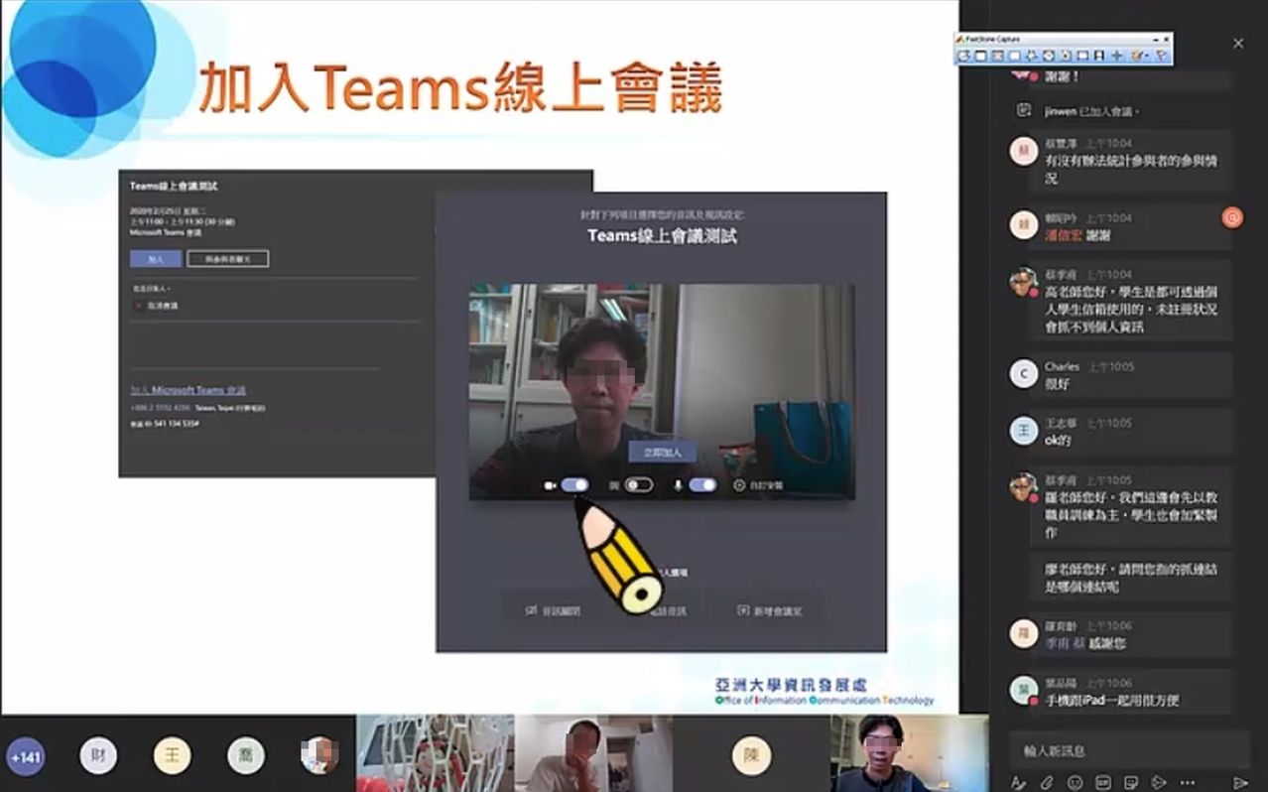Image resolution: width=1268 pixels, height=792 pixels.
Task: Click the 手機跟iPad一起用很方便 message
Action: 1110,701
